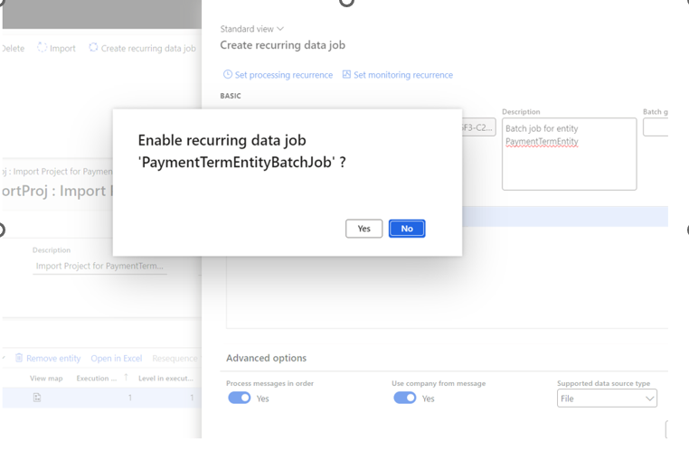Click No in the confirmation dialog
The height and width of the screenshot is (450, 689).
pyautogui.click(x=407, y=229)
